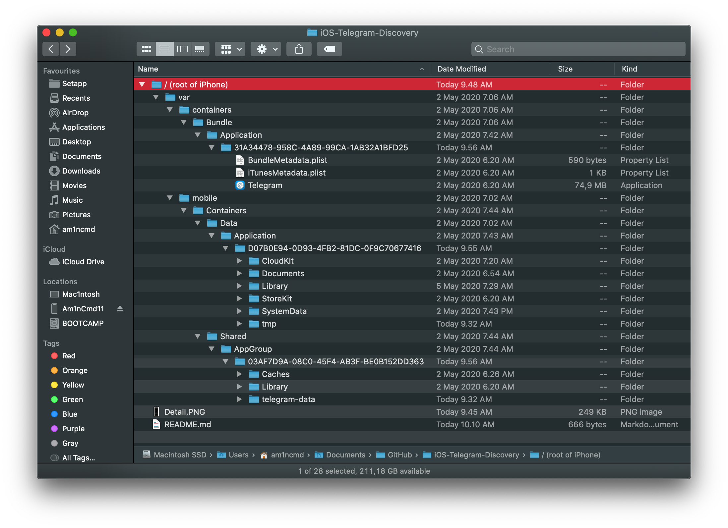Switch to column view mode
The width and height of the screenshot is (728, 528).
coord(182,49)
